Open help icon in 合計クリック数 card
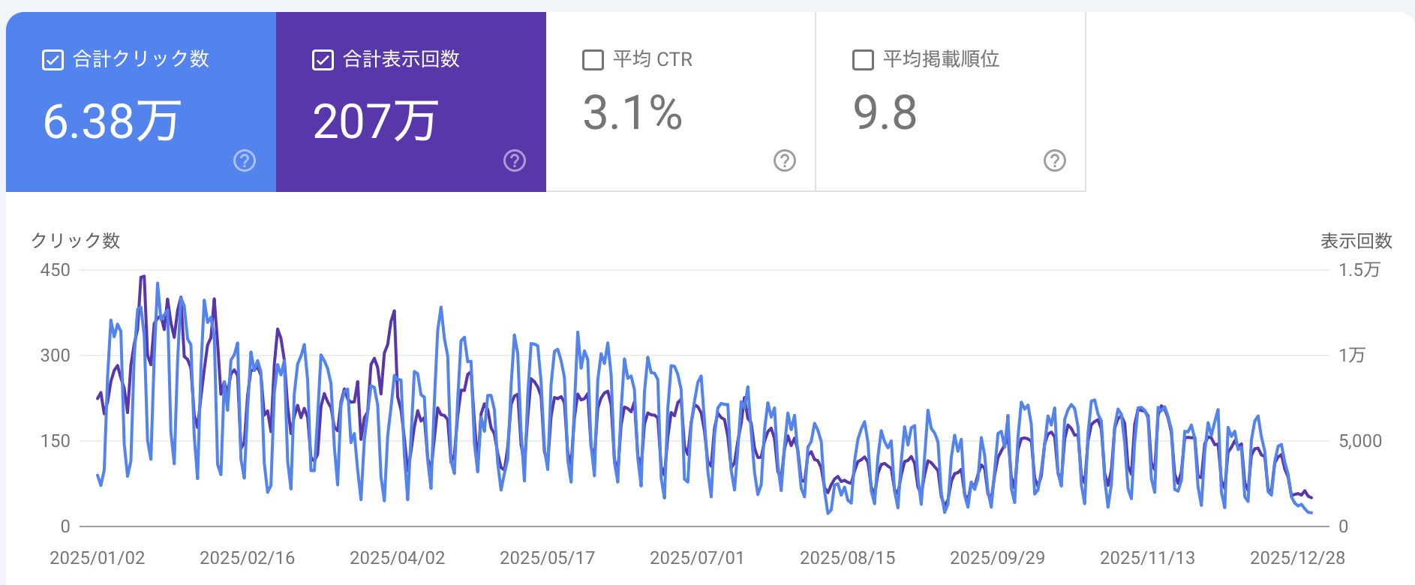Image resolution: width=1415 pixels, height=585 pixels. (245, 160)
